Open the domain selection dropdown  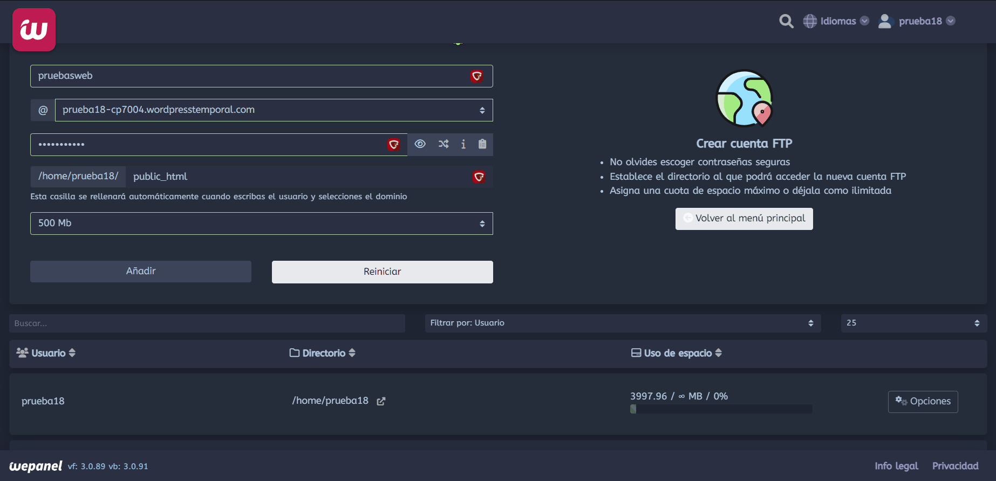point(274,110)
